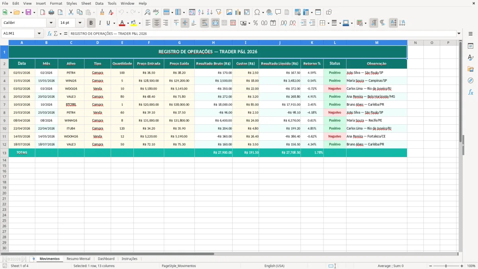
Task: Click the Name Box showing A1:M1
Action: click(18, 33)
